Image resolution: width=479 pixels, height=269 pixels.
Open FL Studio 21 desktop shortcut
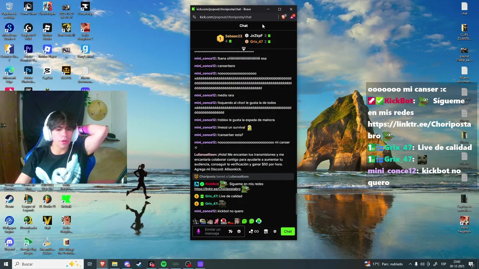[x=47, y=201]
